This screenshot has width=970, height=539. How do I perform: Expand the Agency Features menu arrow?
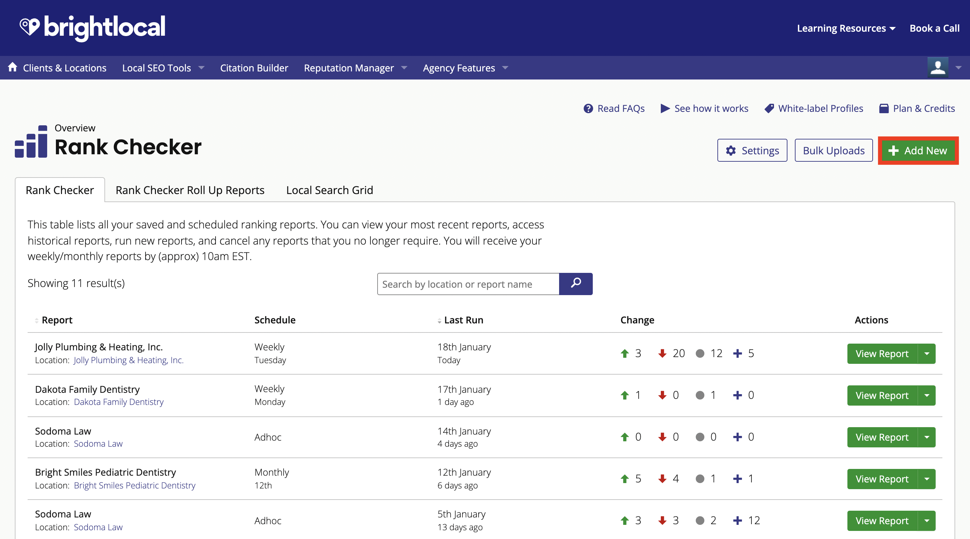tap(505, 68)
